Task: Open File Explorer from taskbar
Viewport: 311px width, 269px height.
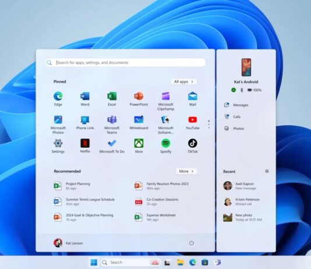Action: coord(181,262)
